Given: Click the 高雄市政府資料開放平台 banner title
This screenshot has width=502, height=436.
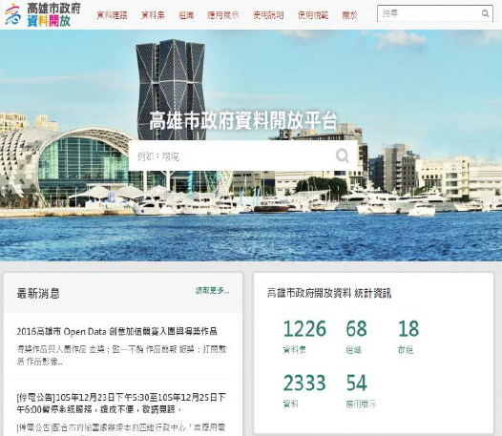Looking at the screenshot, I should (243, 120).
